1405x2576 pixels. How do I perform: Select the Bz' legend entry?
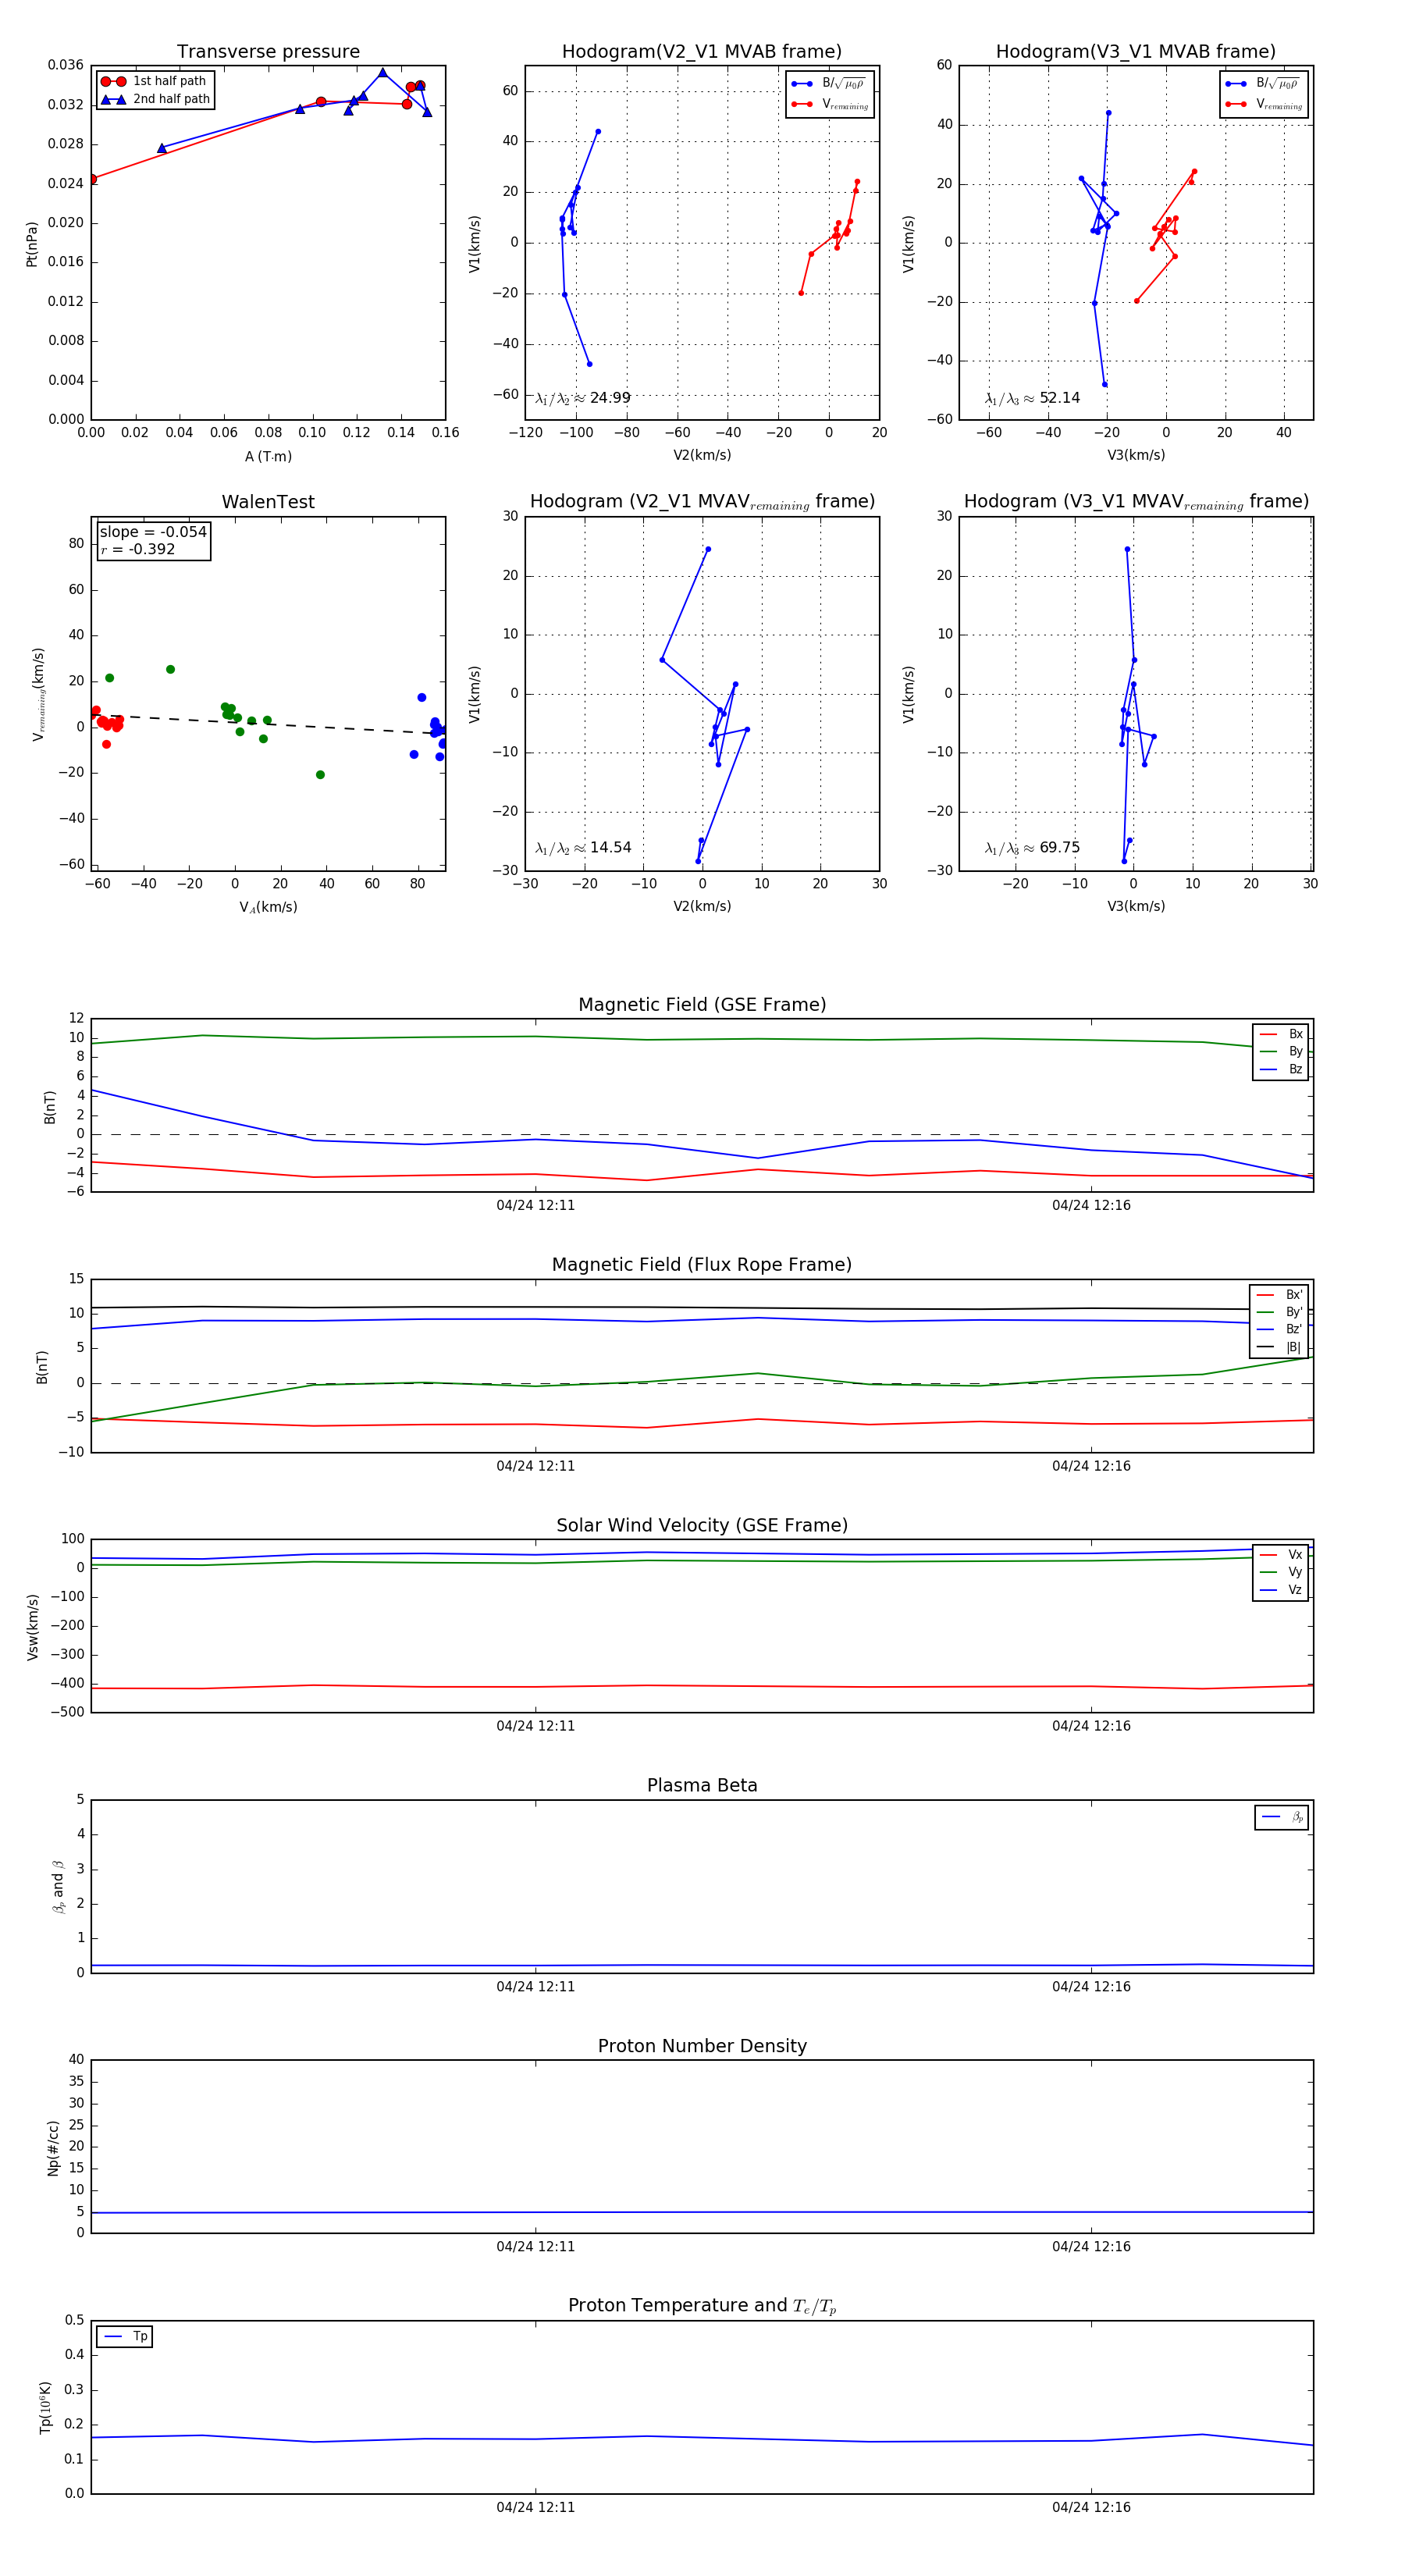[x=1279, y=1329]
